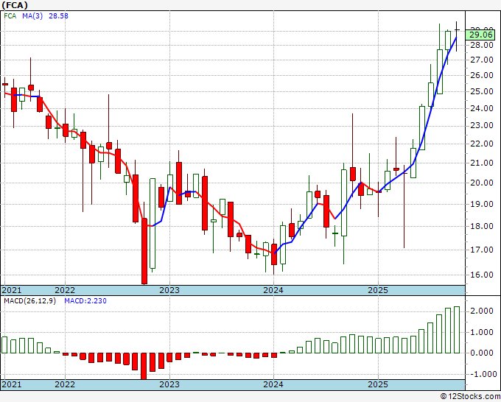Click the tallest MACD histogram bar at far right
The width and height of the screenshot is (501, 402).
[x=457, y=330]
